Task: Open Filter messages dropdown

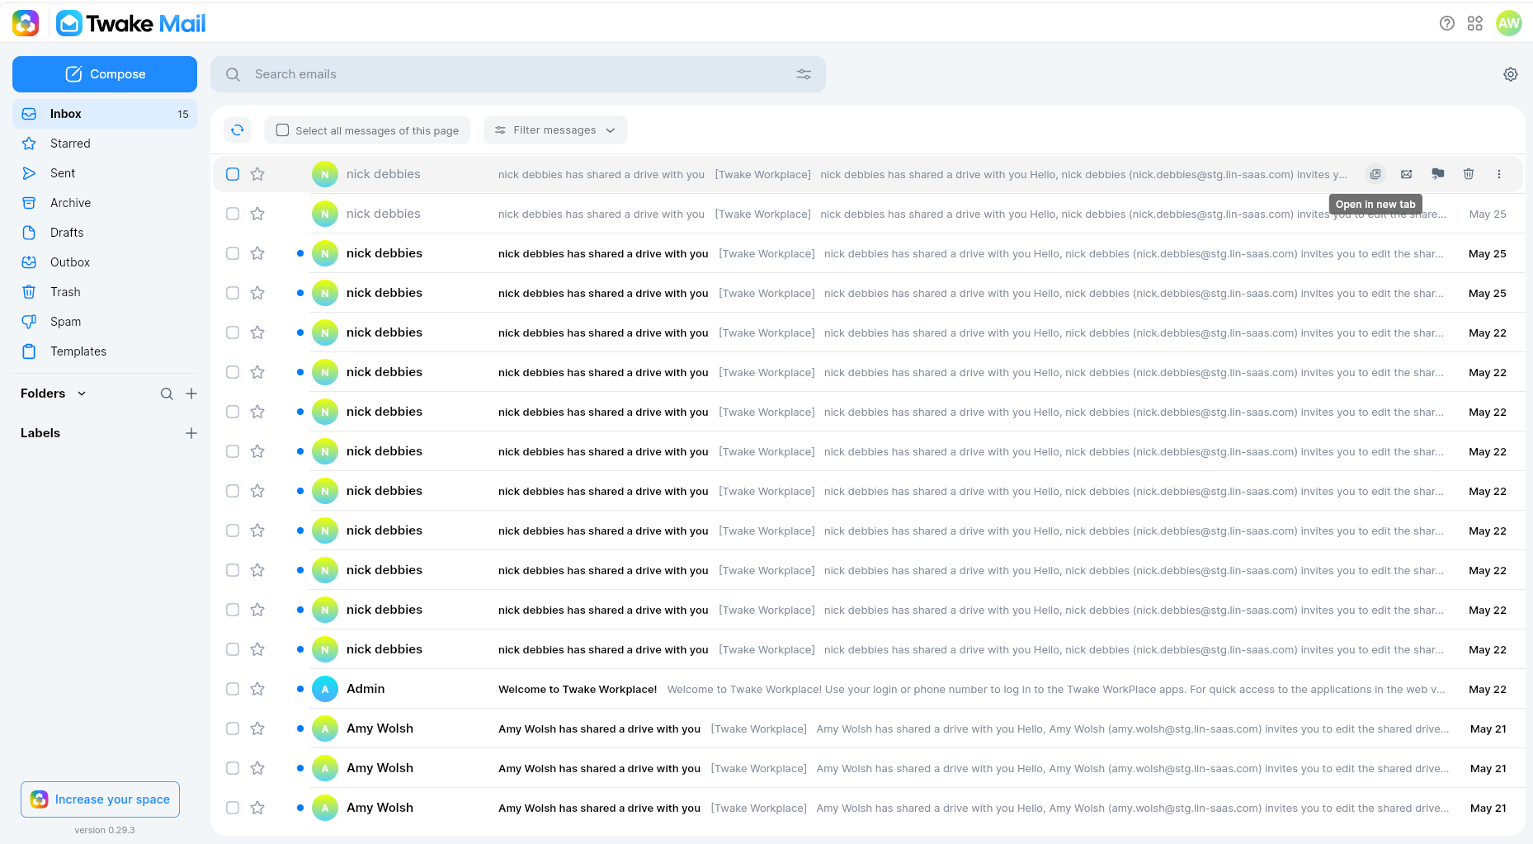Action: [x=555, y=130]
